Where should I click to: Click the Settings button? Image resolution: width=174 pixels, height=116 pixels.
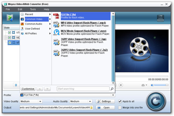point(105,101)
